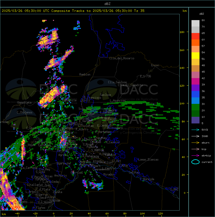This screenshot has width=215, height=217.
Task: Click the '50YD' legend label
Action: (x=205, y=130)
